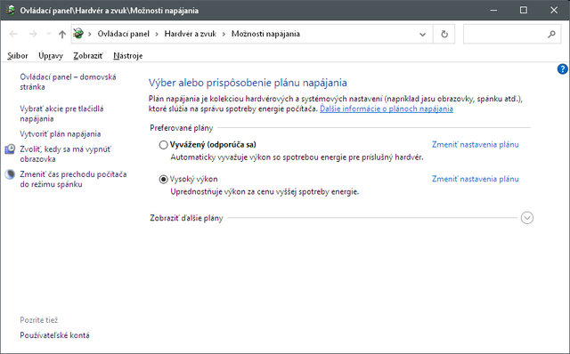
Task: Focus the Control Panel search box
Action: [512, 34]
